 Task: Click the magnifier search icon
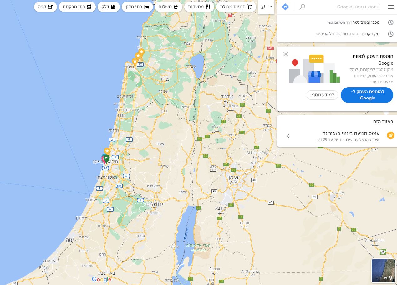point(302,7)
